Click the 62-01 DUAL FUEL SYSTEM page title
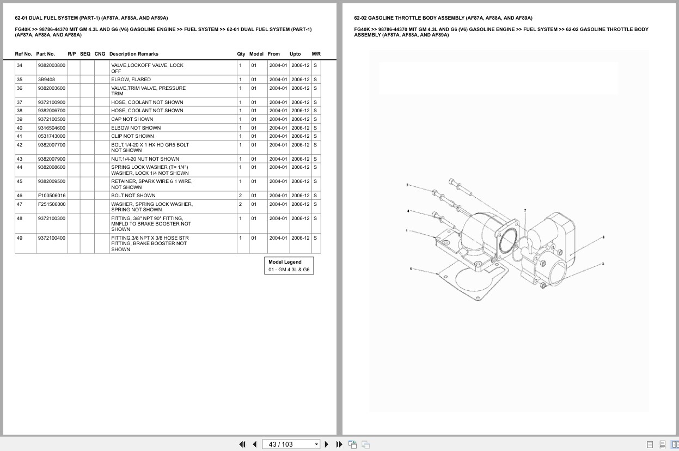Viewport: 679px width, 451px height. tap(91, 18)
